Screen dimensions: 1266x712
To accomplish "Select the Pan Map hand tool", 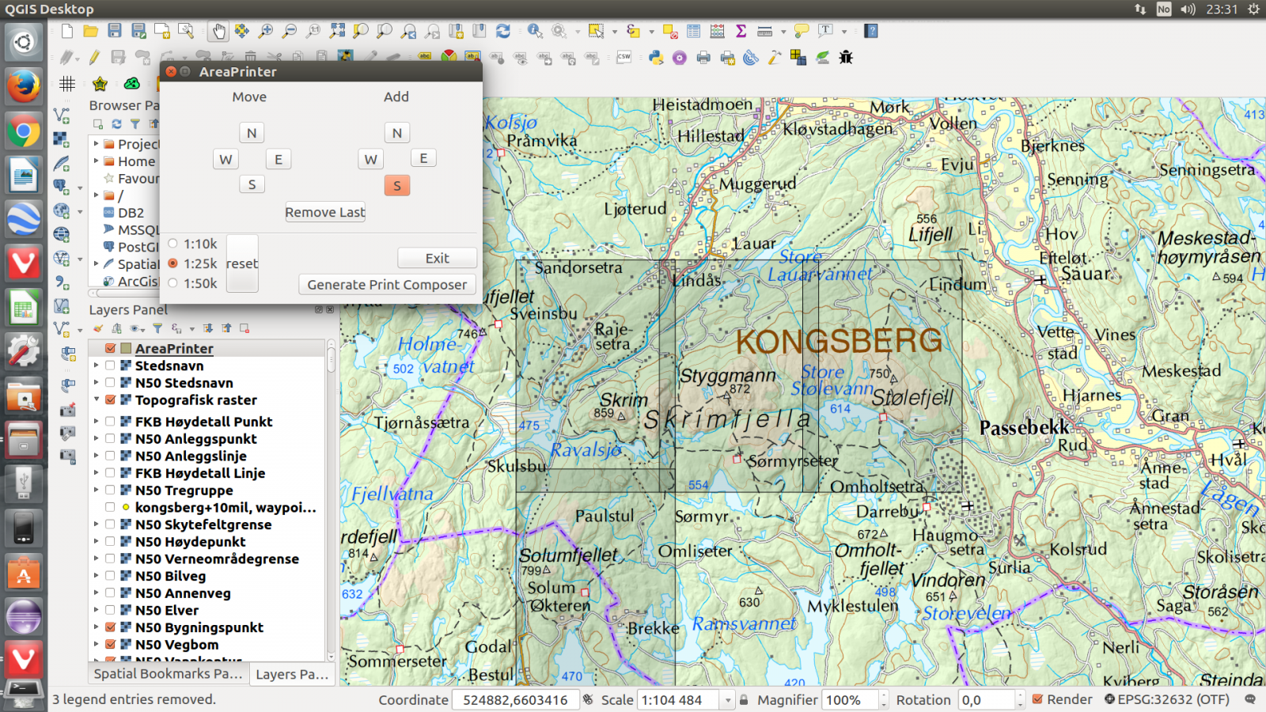I will 218,32.
